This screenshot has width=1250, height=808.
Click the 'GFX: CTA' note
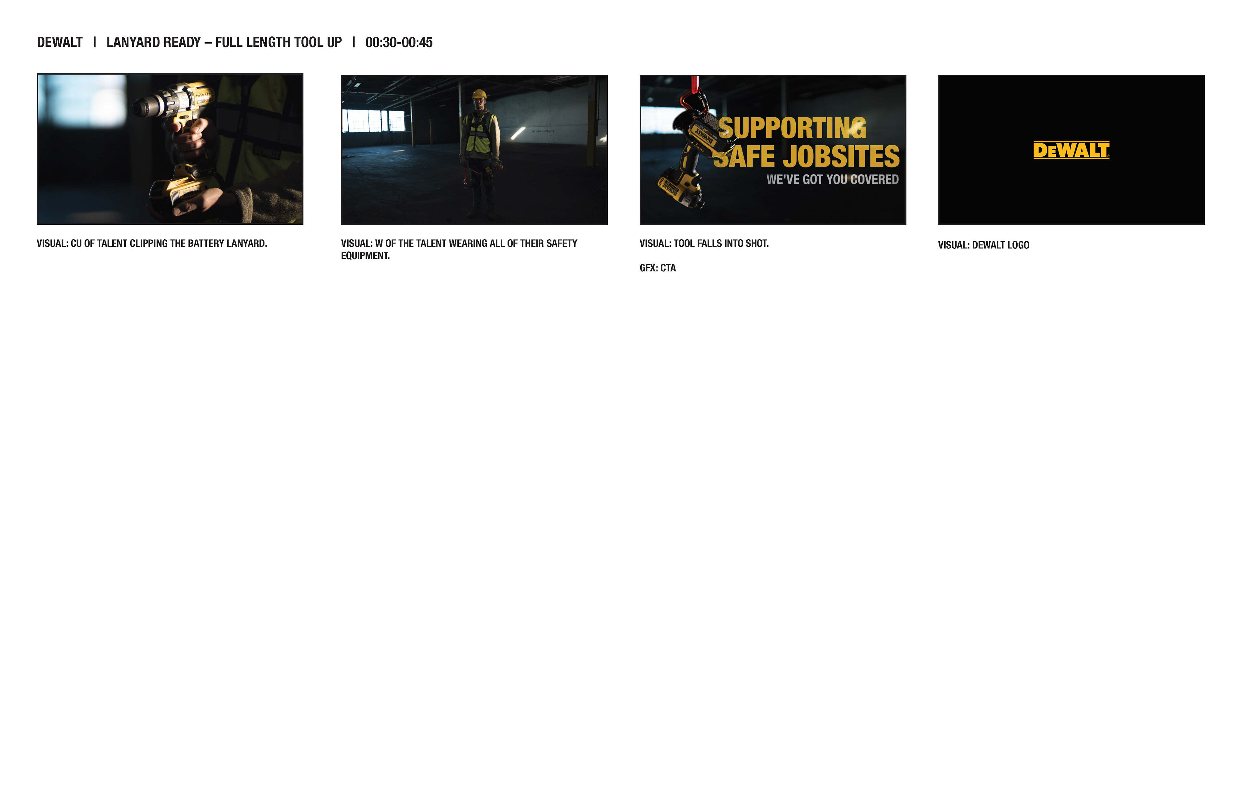coord(658,268)
